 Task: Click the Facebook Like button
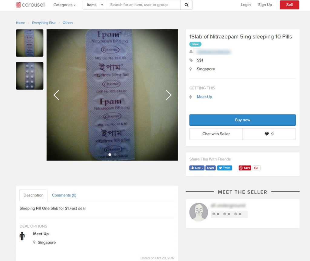pos(197,168)
